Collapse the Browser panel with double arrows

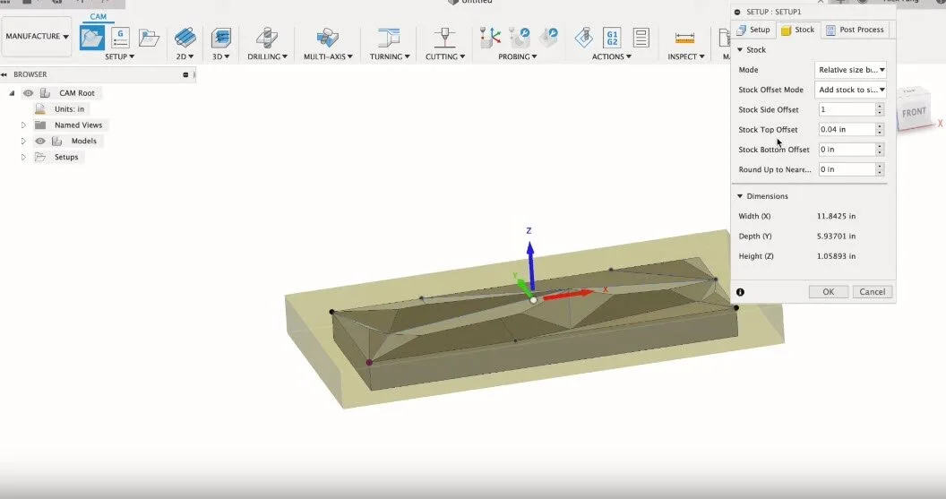(4, 75)
